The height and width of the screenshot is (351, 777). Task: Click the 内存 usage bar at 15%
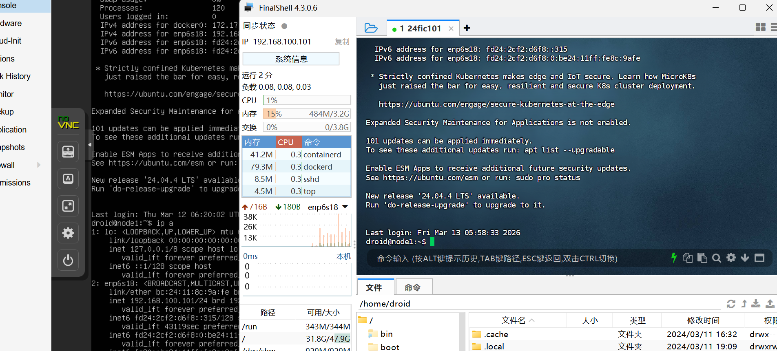point(307,114)
